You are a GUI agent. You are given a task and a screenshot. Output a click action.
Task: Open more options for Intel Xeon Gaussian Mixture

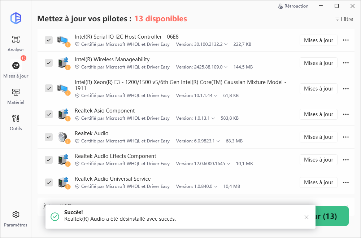[x=346, y=89]
